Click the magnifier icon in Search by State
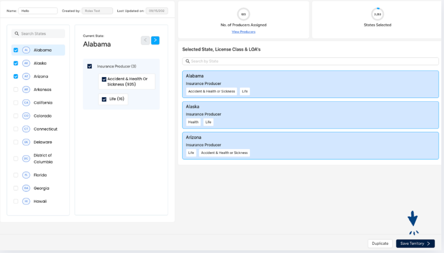 188,61
